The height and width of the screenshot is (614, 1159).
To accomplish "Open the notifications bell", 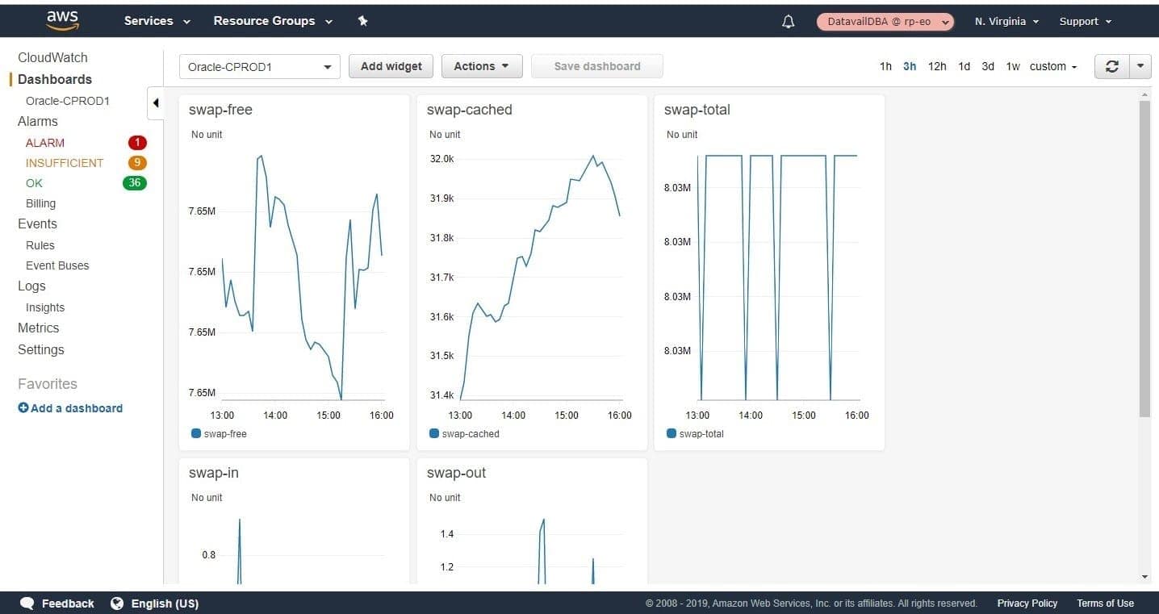I will pos(789,22).
